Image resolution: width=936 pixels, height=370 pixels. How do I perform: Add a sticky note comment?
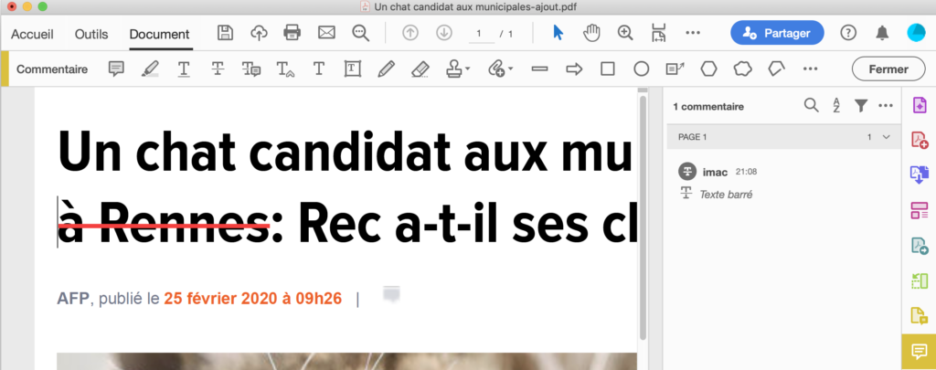(x=116, y=69)
